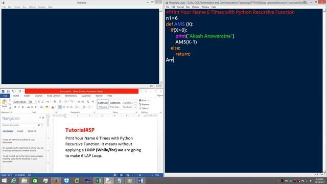Apply paragraph shading with the paint bucket icon

(x=84, y=107)
